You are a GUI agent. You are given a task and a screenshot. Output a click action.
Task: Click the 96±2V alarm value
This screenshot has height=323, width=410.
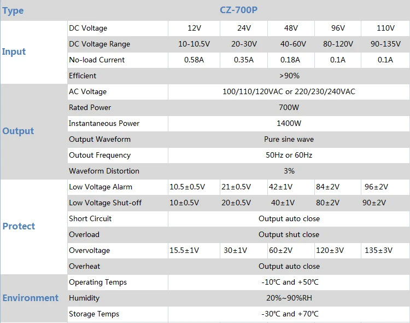click(x=377, y=187)
